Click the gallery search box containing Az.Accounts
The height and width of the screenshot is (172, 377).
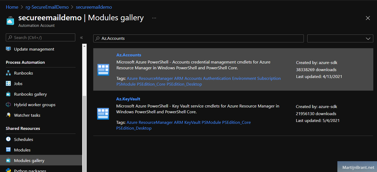(198, 38)
